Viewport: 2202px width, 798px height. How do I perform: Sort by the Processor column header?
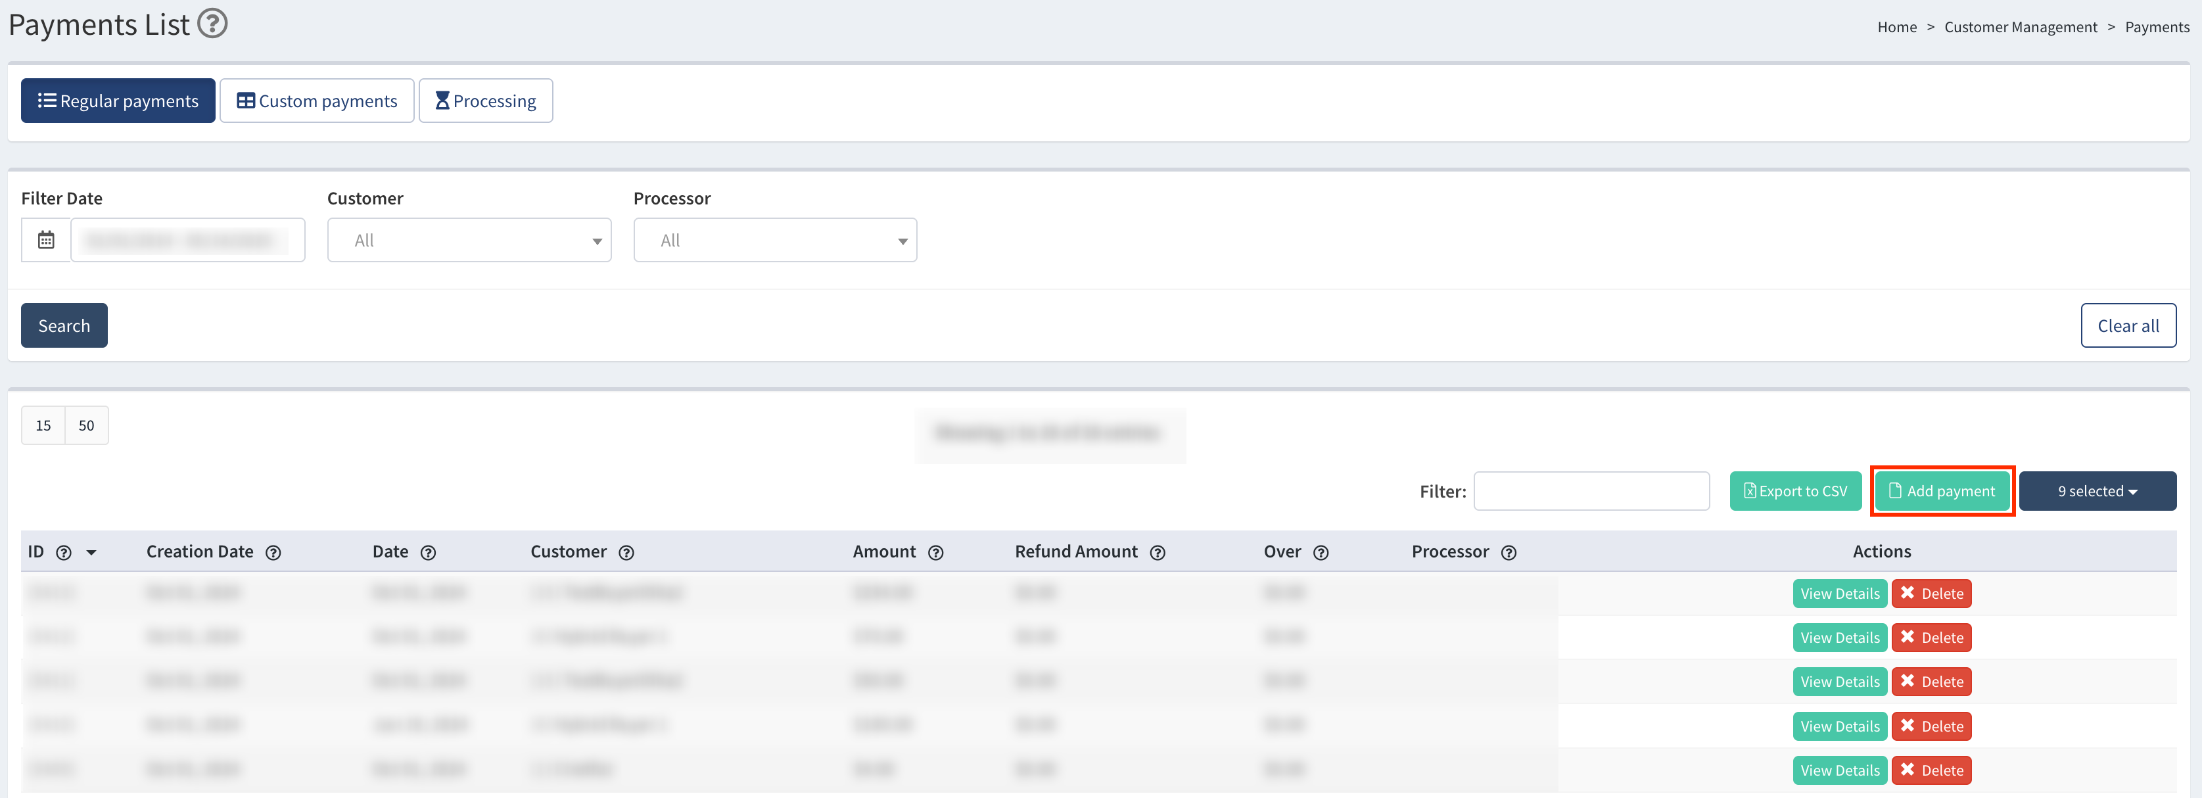[1450, 552]
